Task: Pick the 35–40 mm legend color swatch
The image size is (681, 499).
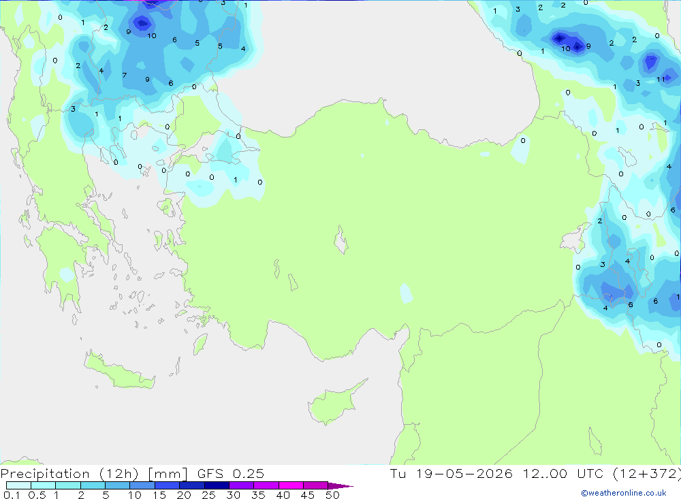Action: 266,485
